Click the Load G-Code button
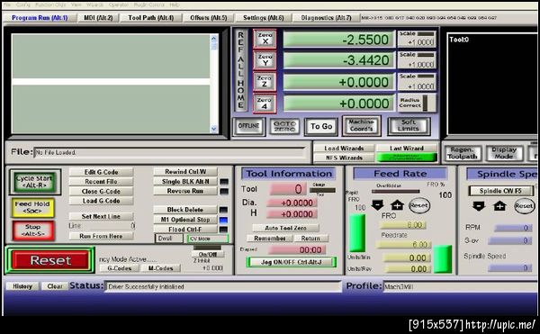Viewport: 540px width, 334px height. tap(101, 201)
